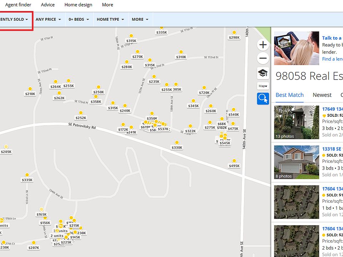Show schools with the graduation cap icon
Screen dimensions: 343x257
[263, 73]
